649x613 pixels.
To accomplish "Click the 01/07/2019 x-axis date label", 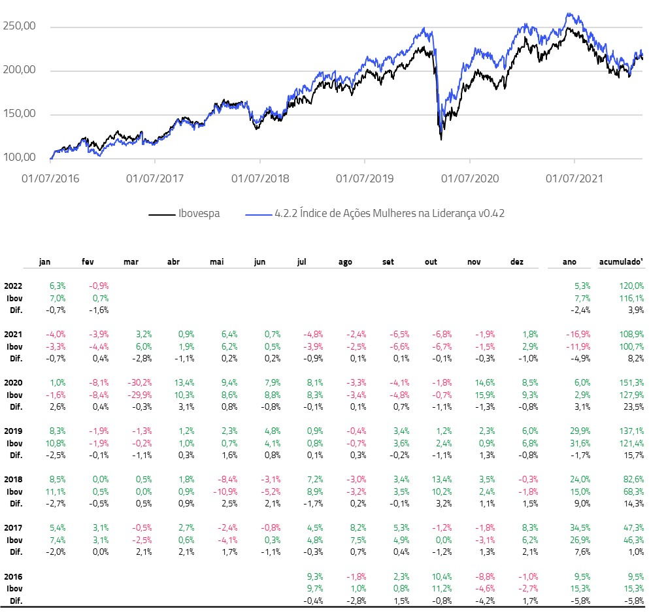I will tap(365, 178).
